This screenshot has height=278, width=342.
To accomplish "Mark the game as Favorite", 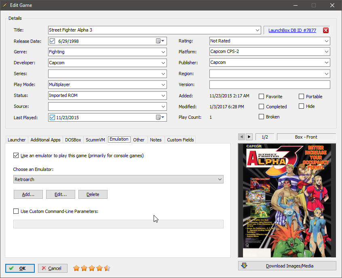I will click(x=261, y=97).
